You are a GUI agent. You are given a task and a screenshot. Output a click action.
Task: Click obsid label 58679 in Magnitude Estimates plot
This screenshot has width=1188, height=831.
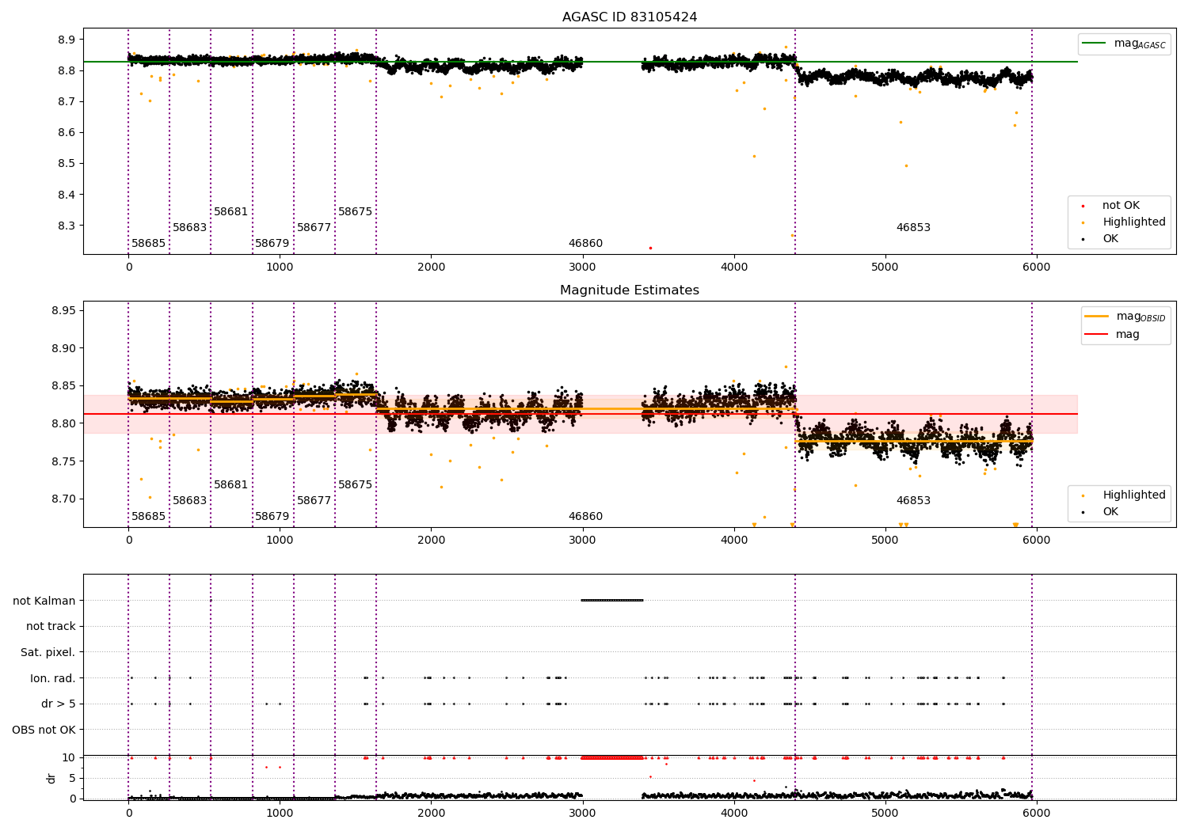click(272, 517)
